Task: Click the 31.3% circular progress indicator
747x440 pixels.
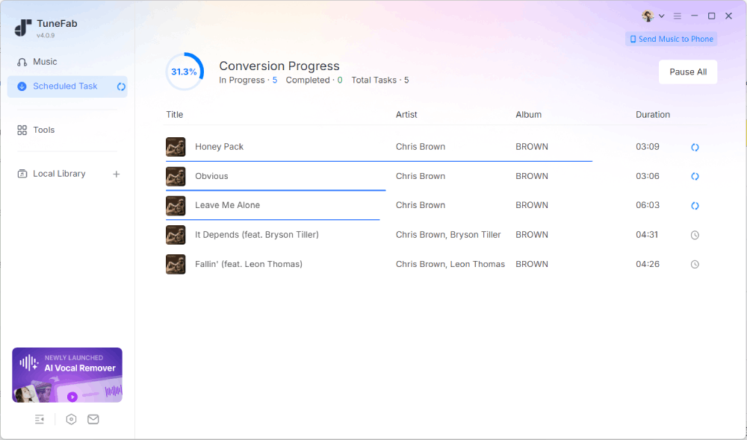Action: [x=185, y=72]
